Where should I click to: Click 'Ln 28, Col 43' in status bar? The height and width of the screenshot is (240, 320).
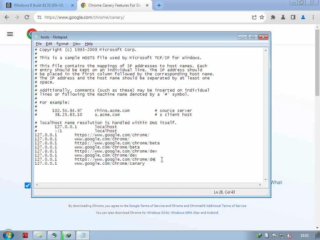point(224,192)
